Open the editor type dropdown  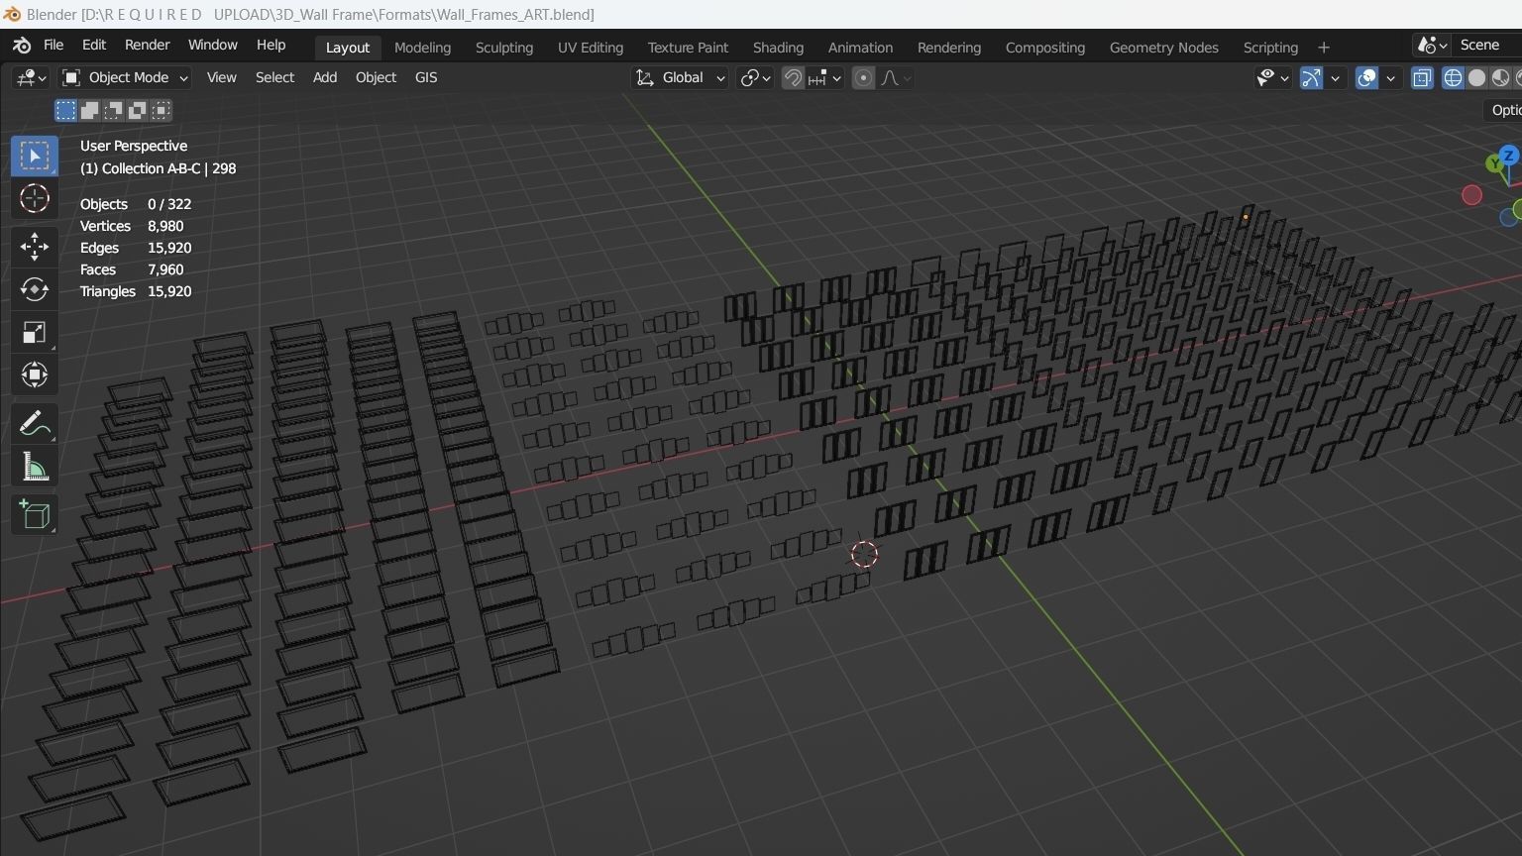click(x=30, y=77)
